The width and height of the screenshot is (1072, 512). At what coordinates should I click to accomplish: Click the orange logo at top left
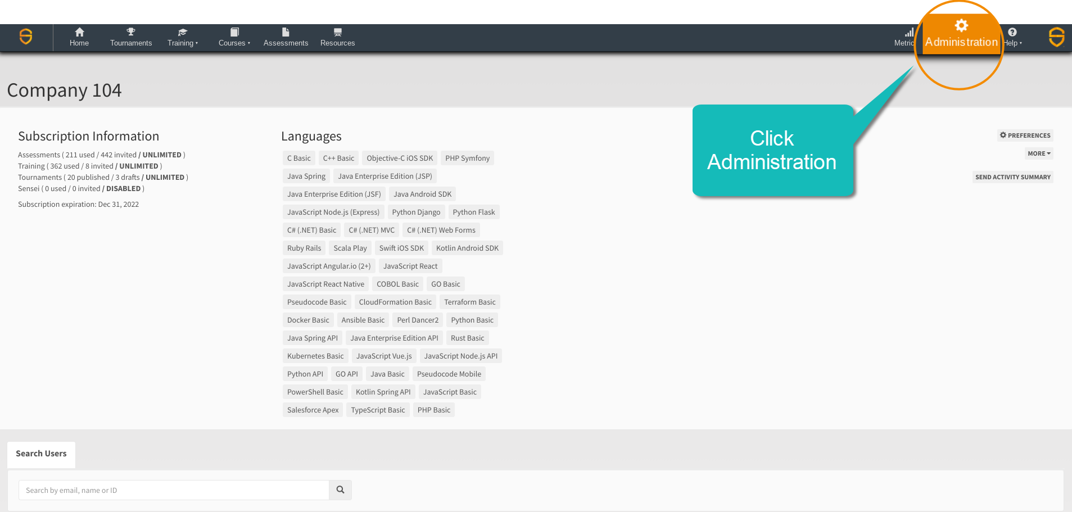(25, 37)
